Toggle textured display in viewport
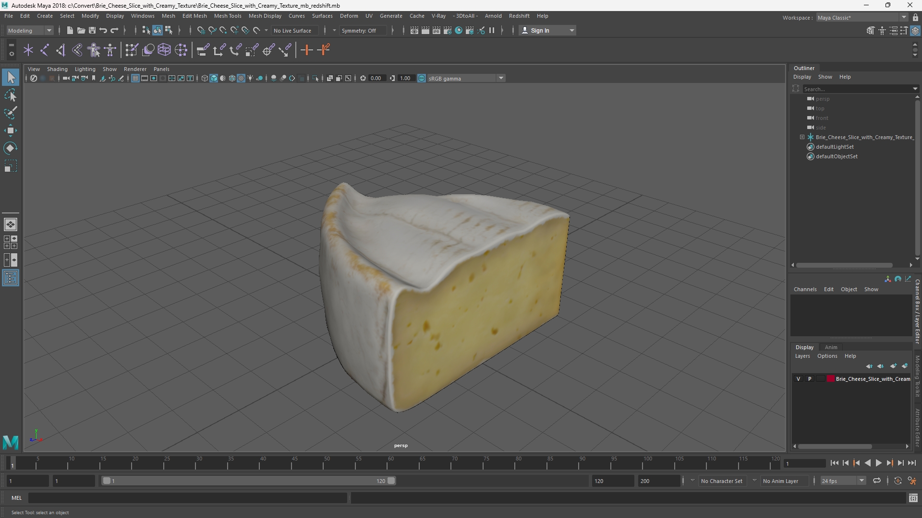 [x=241, y=78]
